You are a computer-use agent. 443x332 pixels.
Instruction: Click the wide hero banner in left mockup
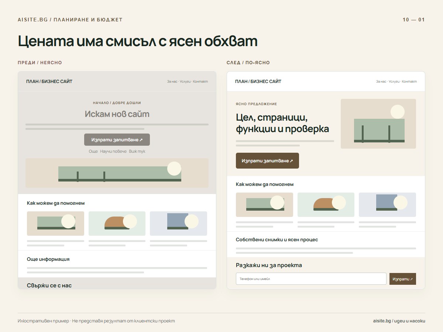(117, 173)
